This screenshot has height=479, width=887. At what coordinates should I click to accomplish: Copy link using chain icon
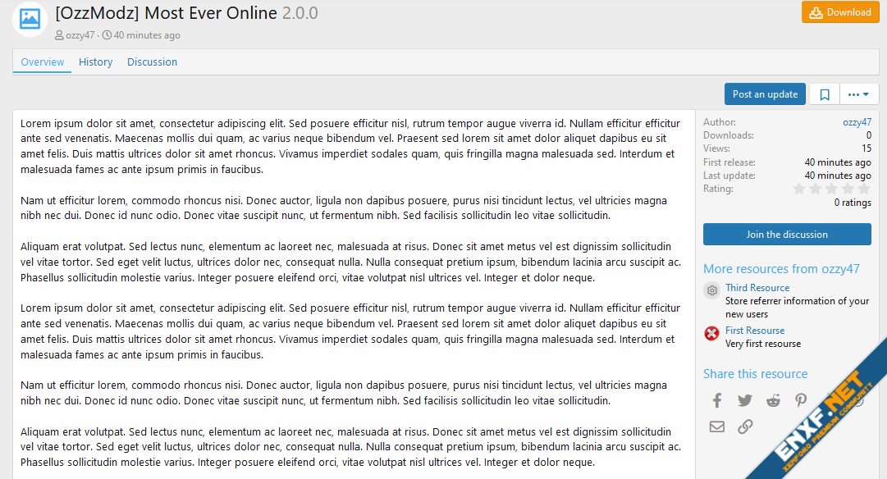click(745, 427)
